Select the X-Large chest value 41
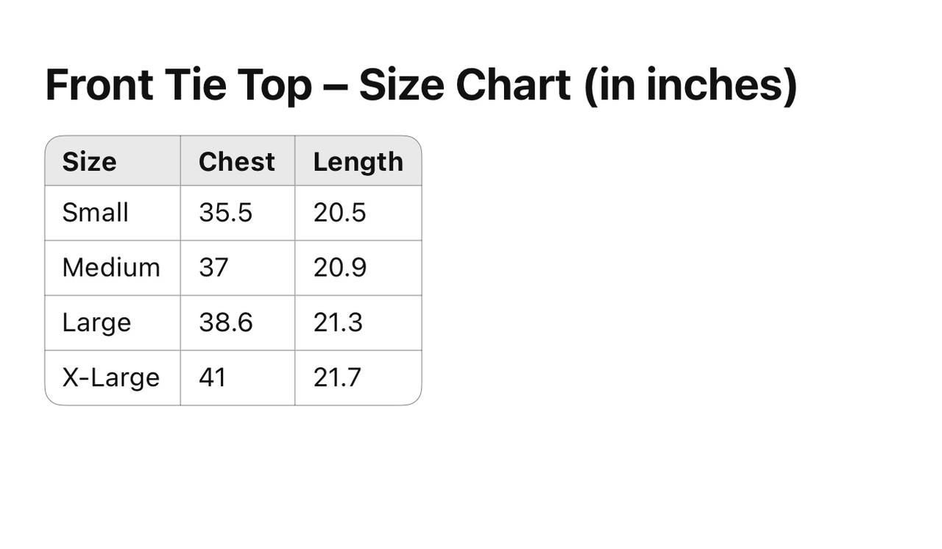Screen dimensions: 942x549 213,378
